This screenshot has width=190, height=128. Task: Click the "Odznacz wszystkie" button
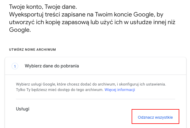click(155, 117)
